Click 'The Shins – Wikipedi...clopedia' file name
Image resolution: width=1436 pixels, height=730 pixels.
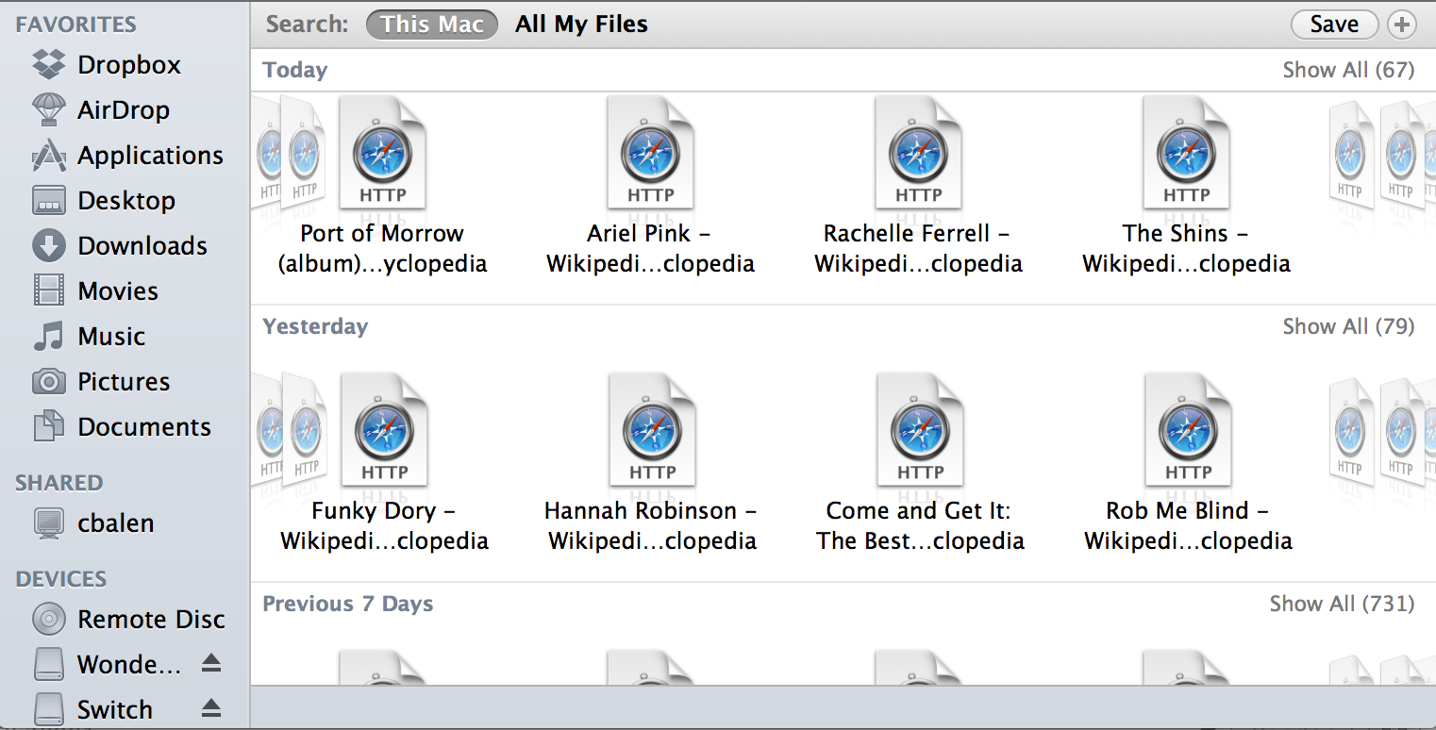coord(1186,248)
